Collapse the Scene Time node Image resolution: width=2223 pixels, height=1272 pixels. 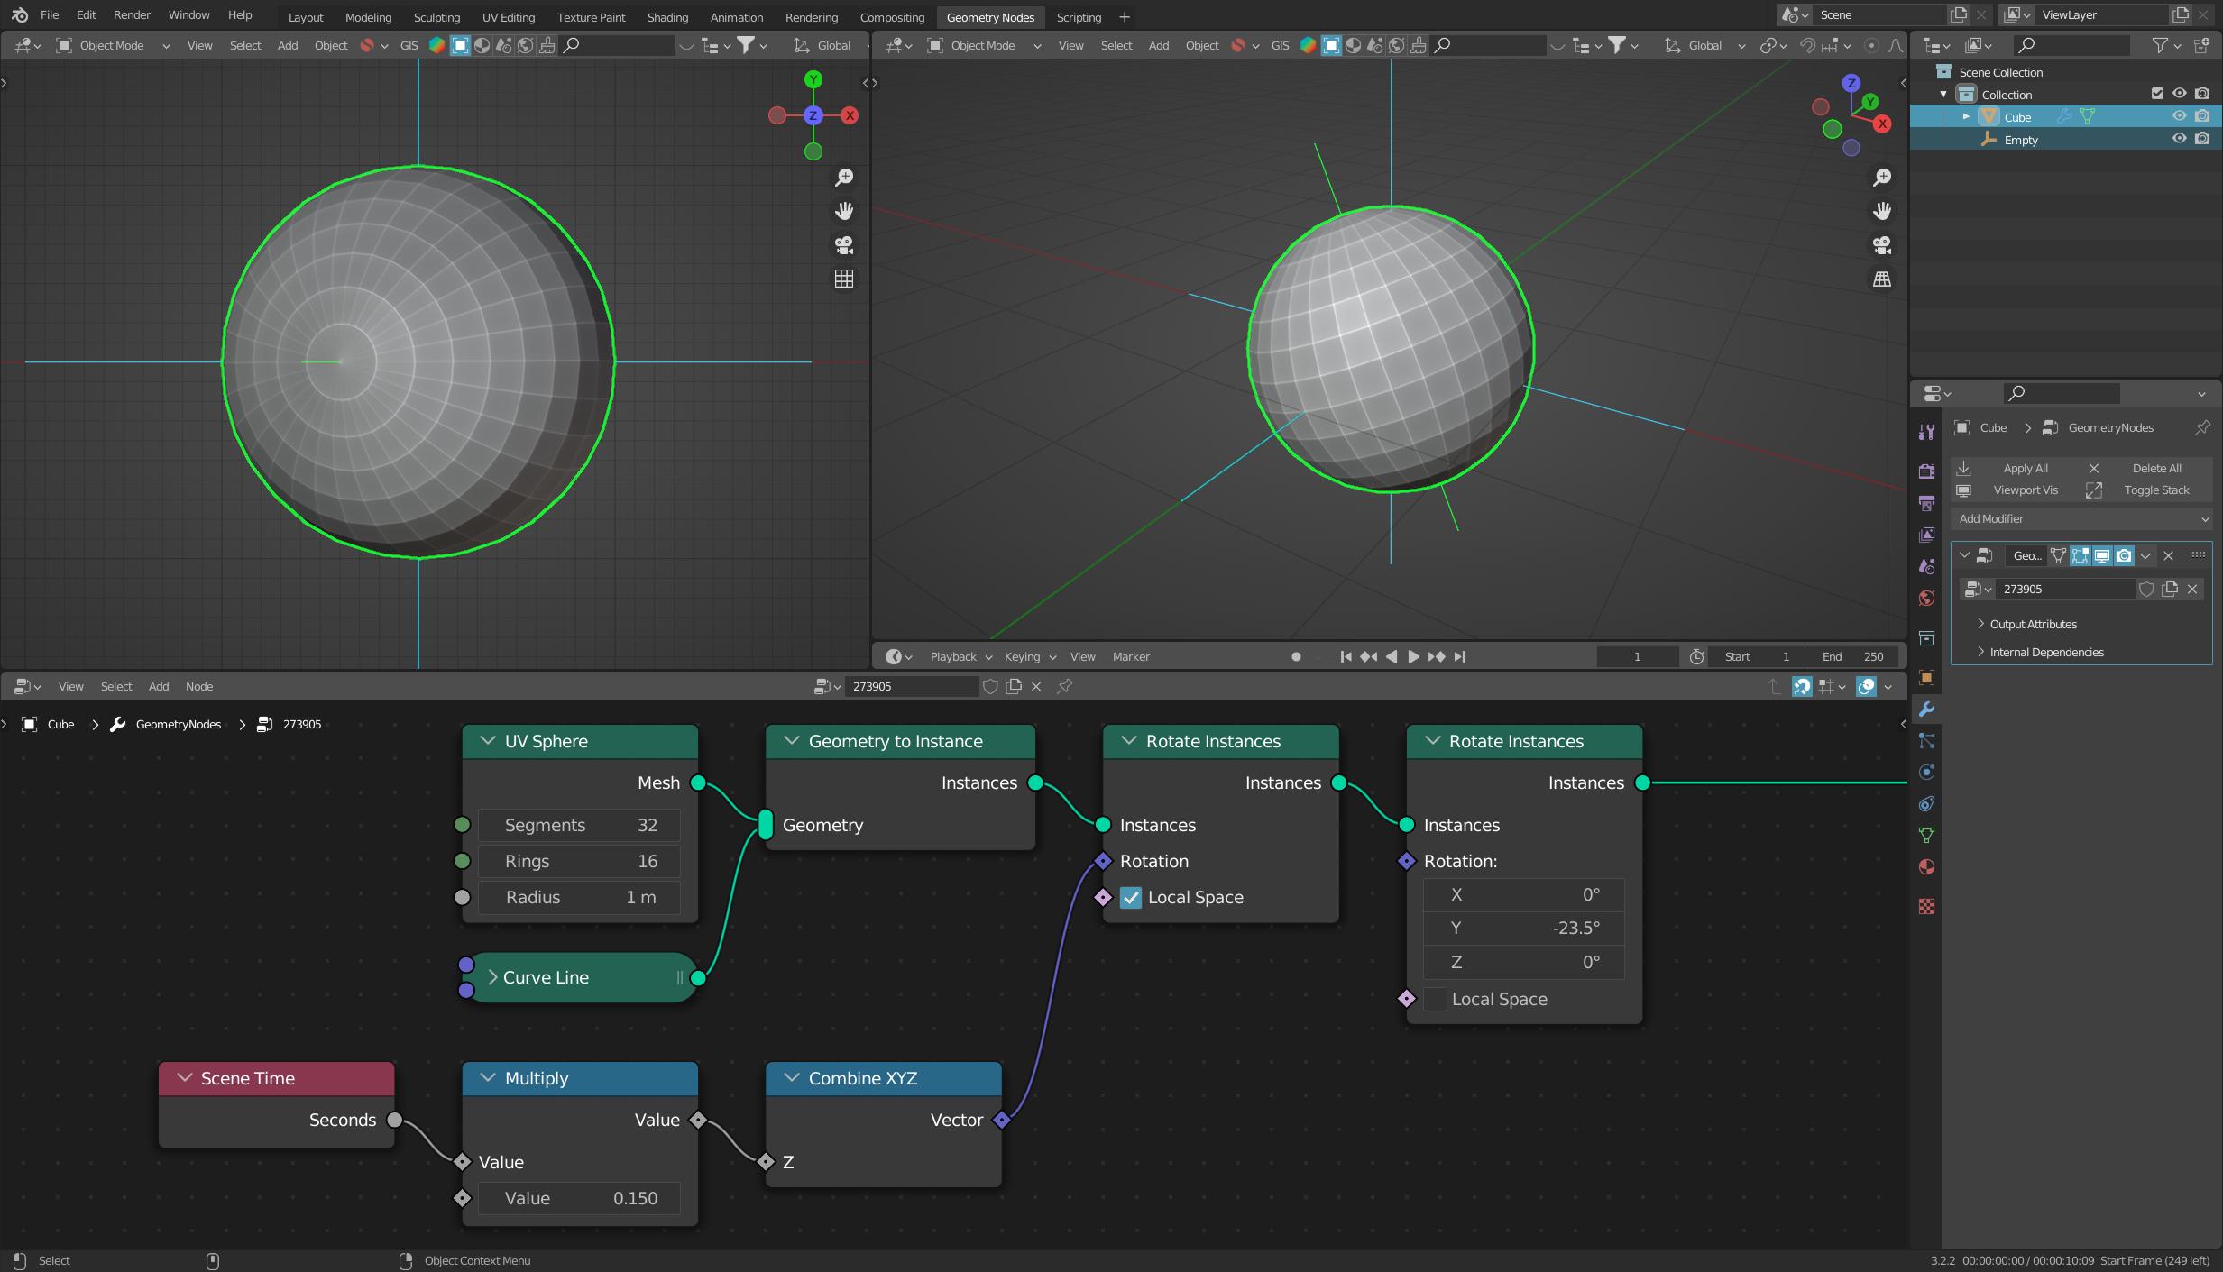click(184, 1078)
